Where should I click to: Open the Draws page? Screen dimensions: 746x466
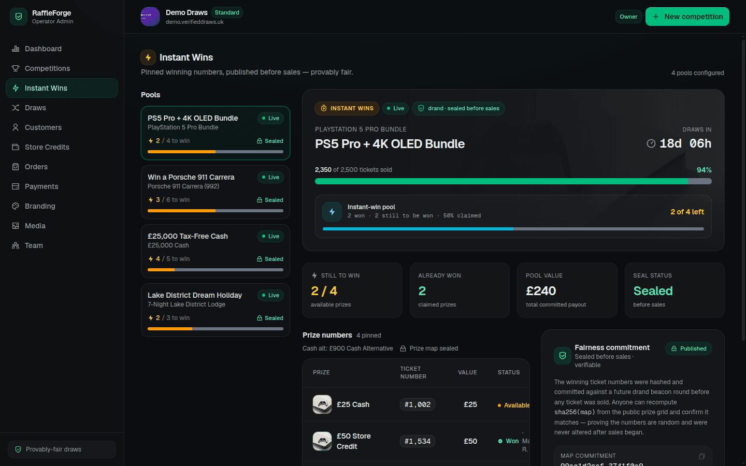(62, 108)
